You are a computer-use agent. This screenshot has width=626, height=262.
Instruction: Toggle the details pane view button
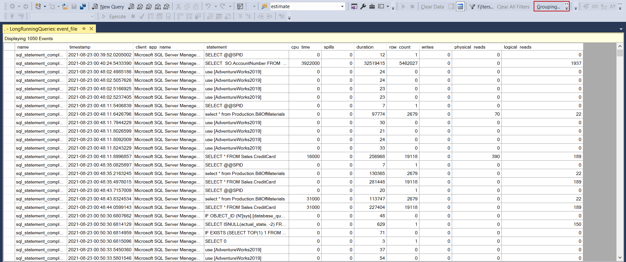coord(460,7)
